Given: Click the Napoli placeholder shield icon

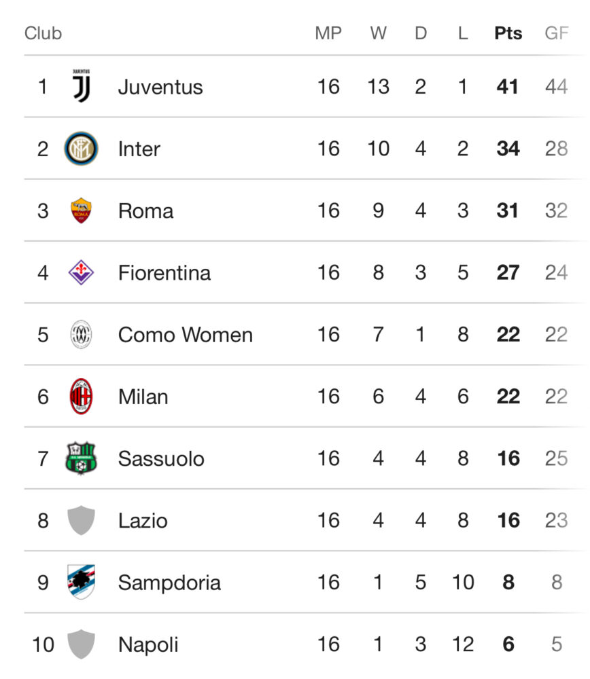Looking at the screenshot, I should (81, 644).
